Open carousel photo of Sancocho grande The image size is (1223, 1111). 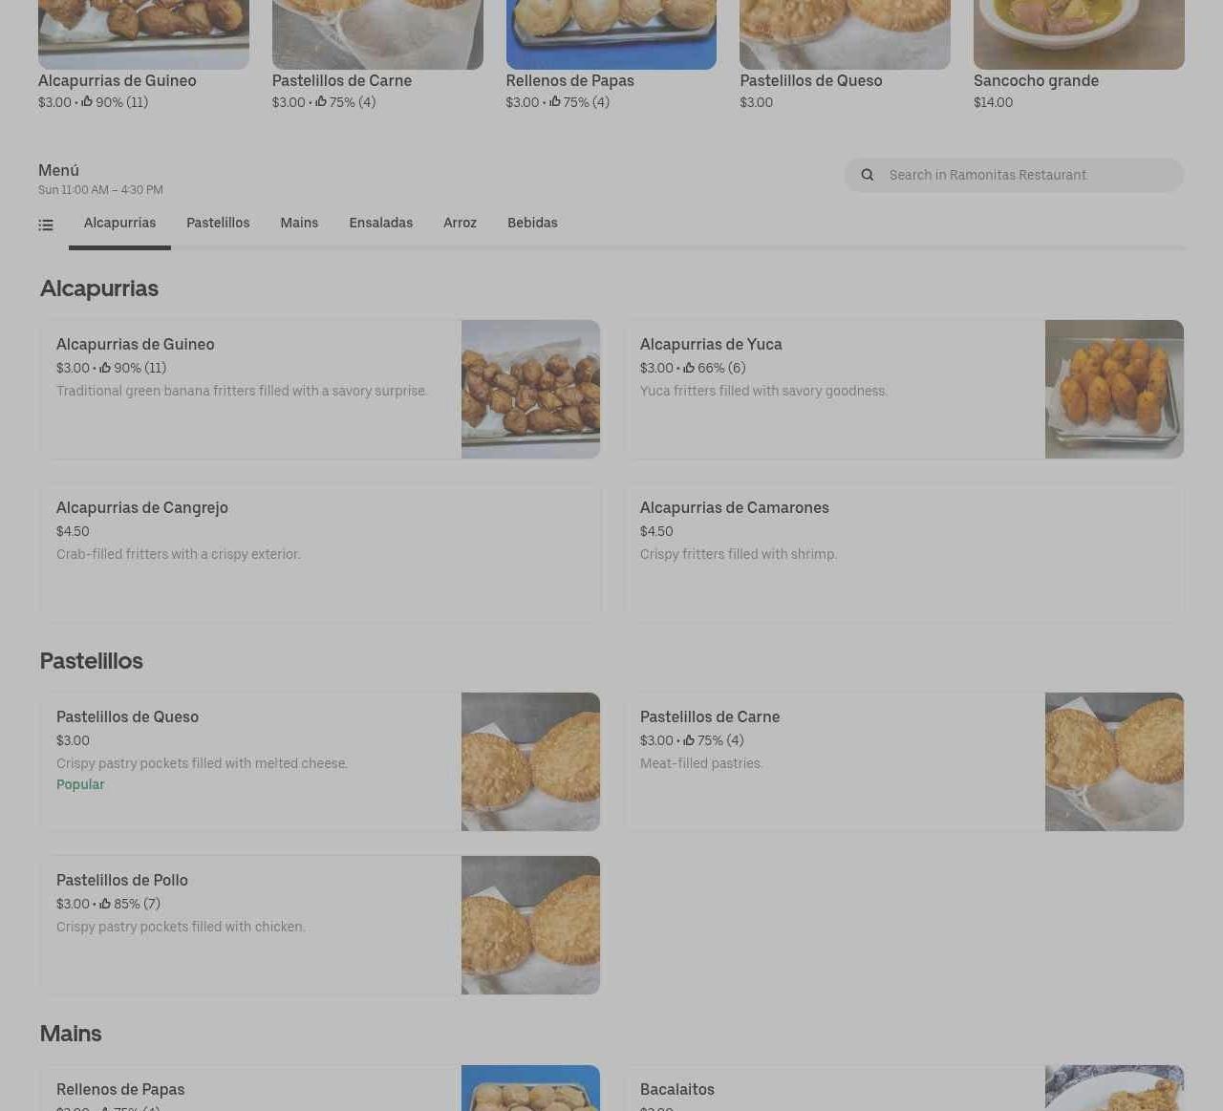(x=1079, y=34)
